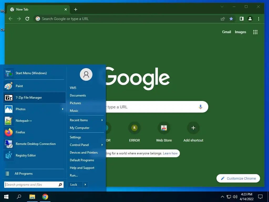Click Customize Chrome button
This screenshot has height=202, width=269.
[238, 179]
